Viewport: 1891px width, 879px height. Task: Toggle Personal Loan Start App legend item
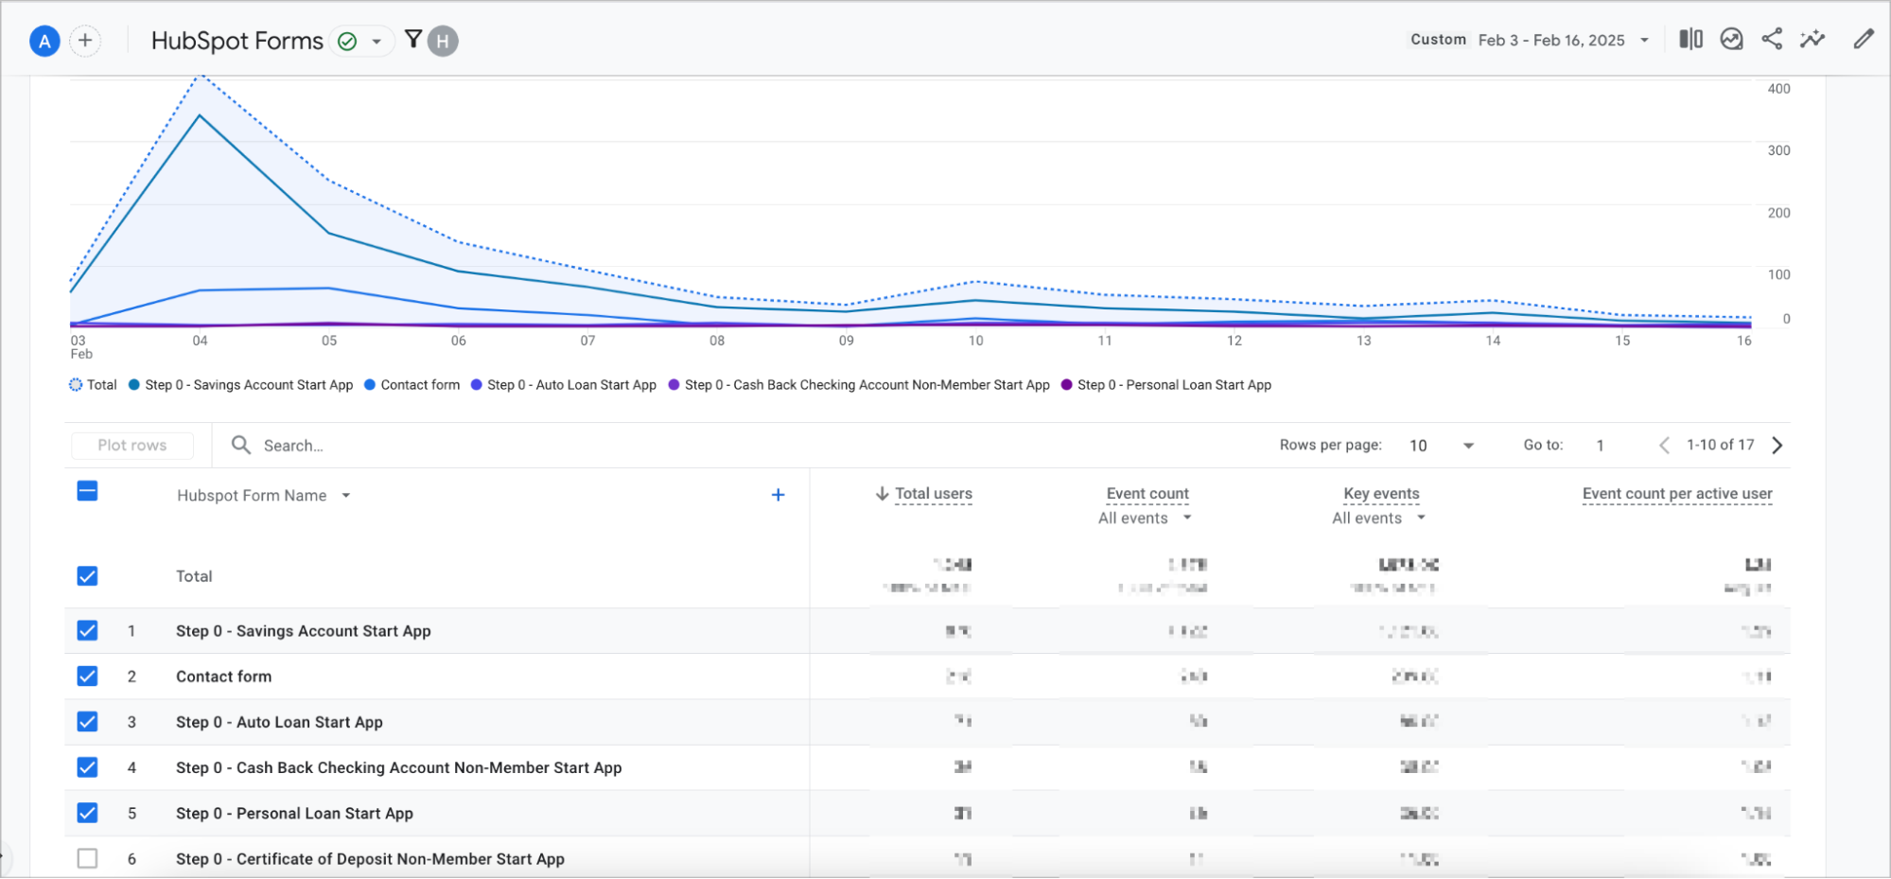[1166, 385]
